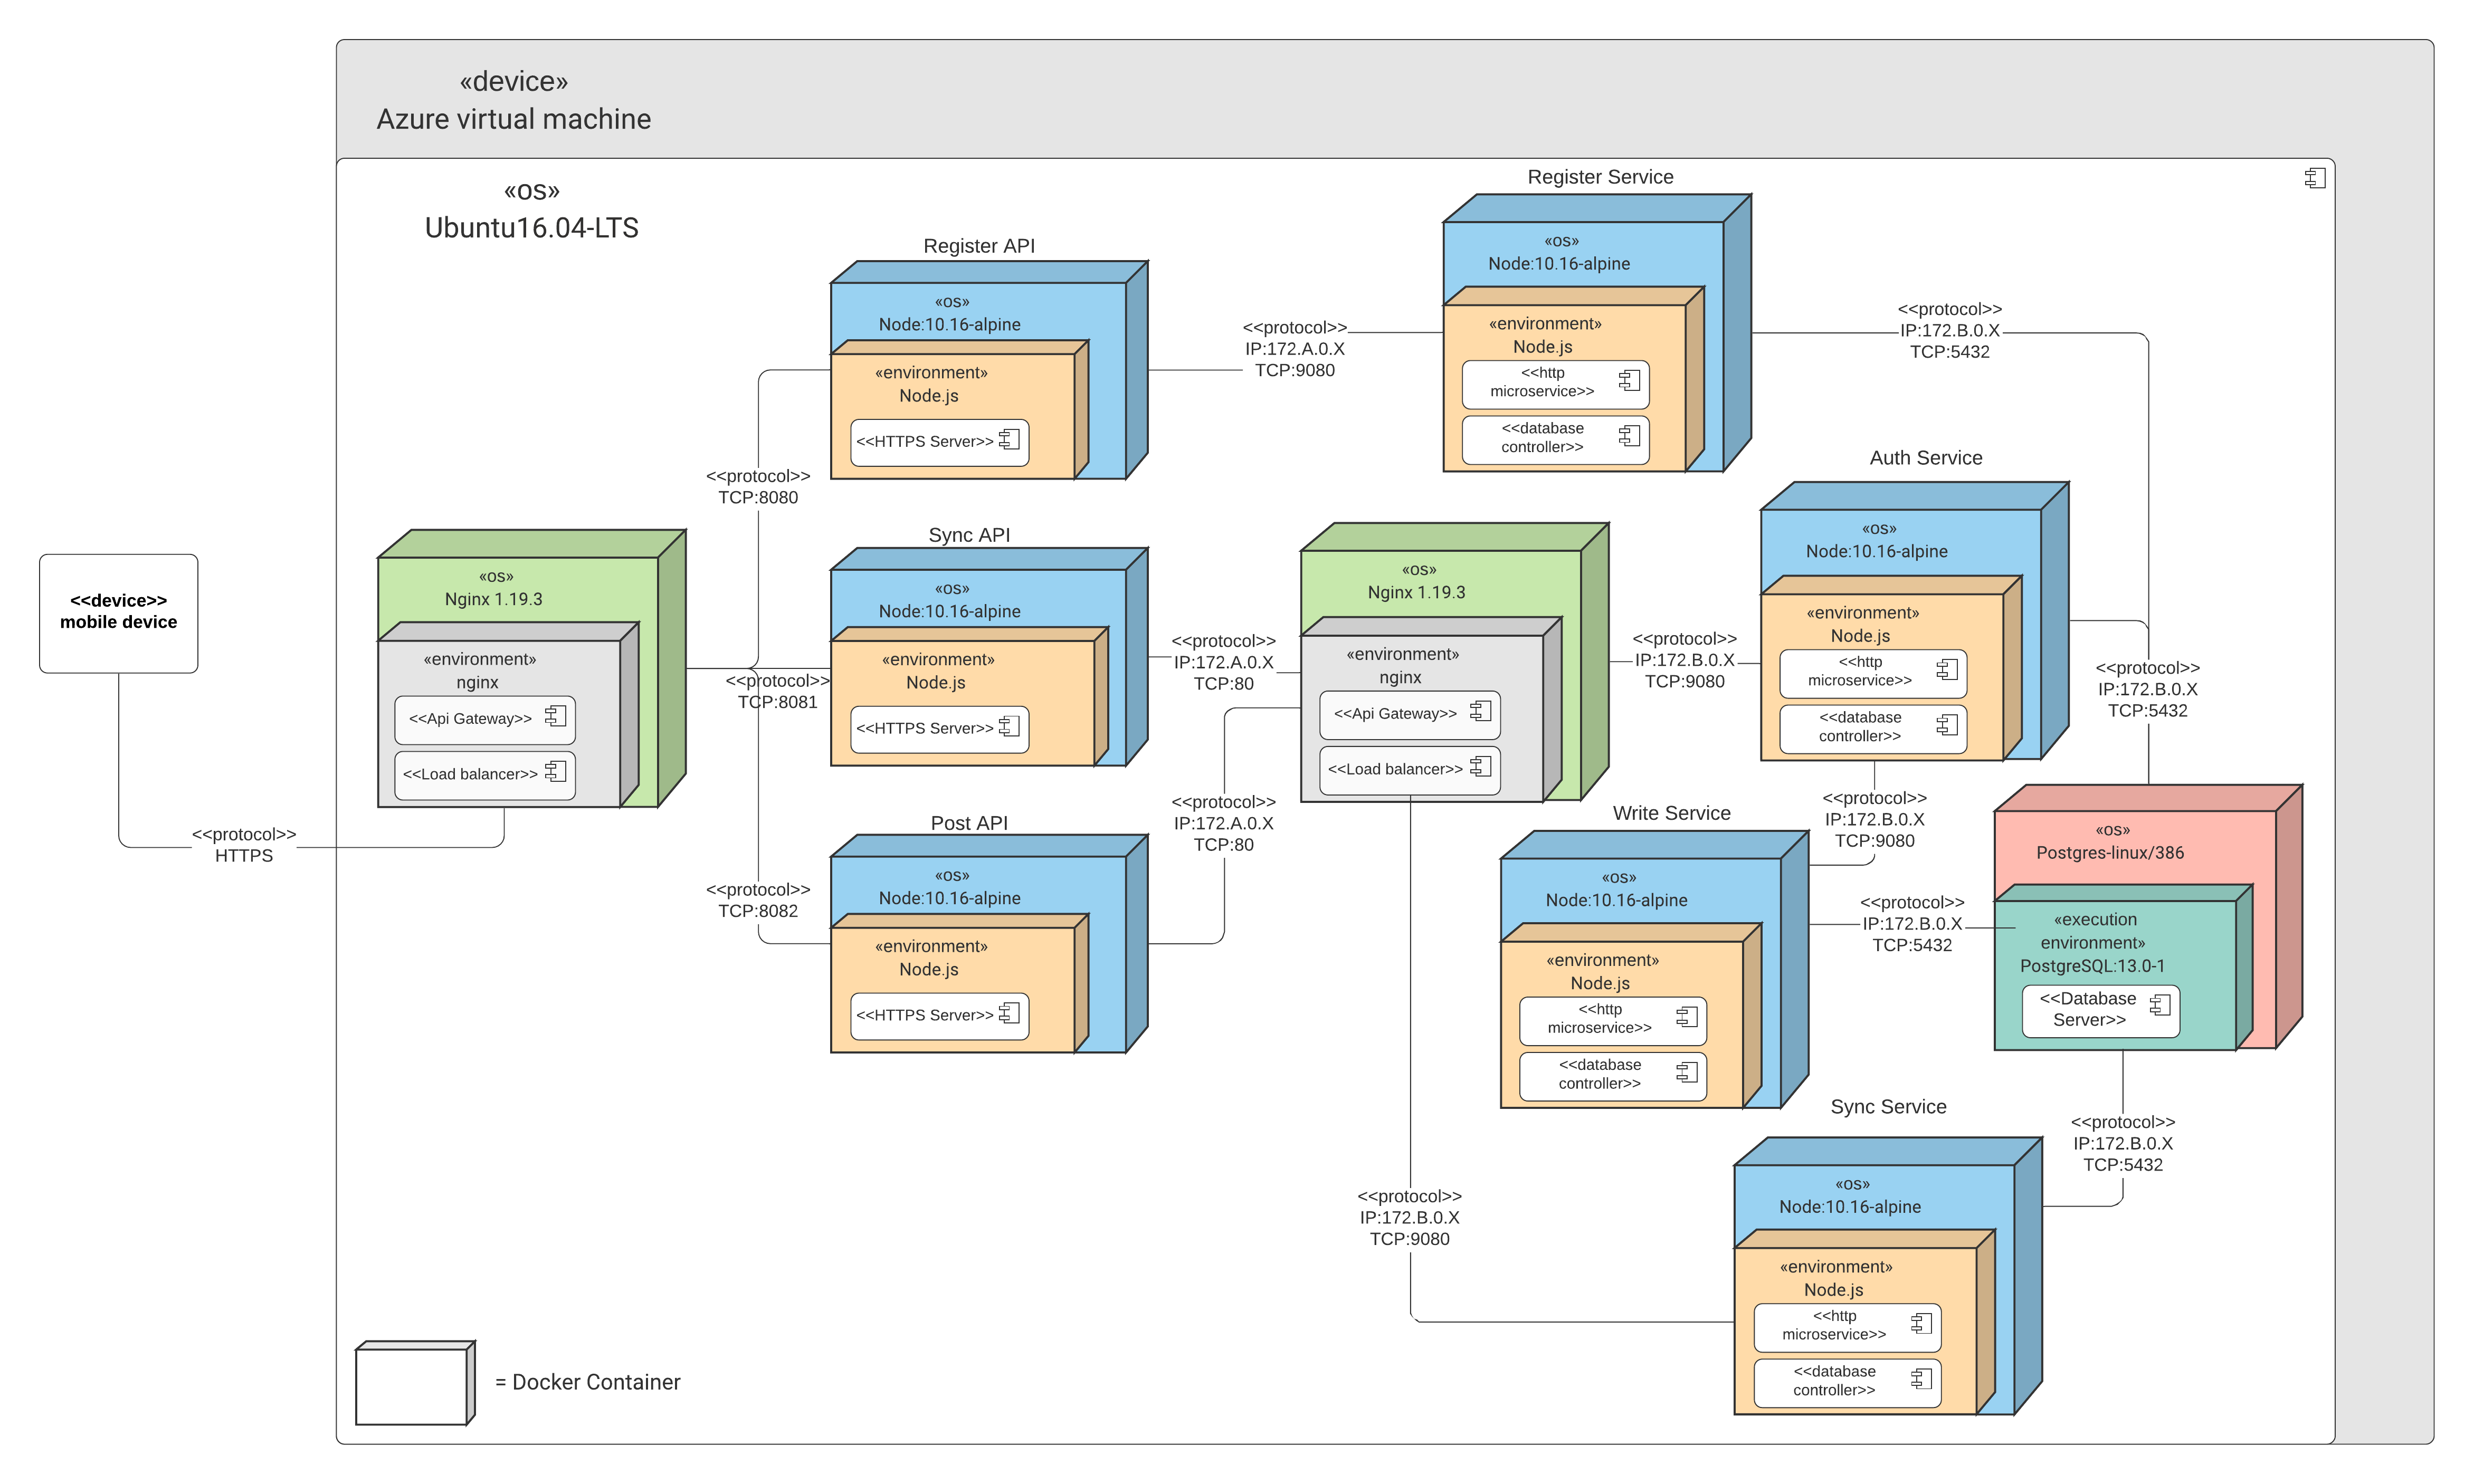
Task: Click component icon on Auth Service http microservice
Action: click(1947, 669)
